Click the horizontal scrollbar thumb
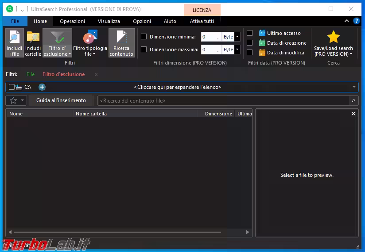365x252 pixels. [117, 232]
